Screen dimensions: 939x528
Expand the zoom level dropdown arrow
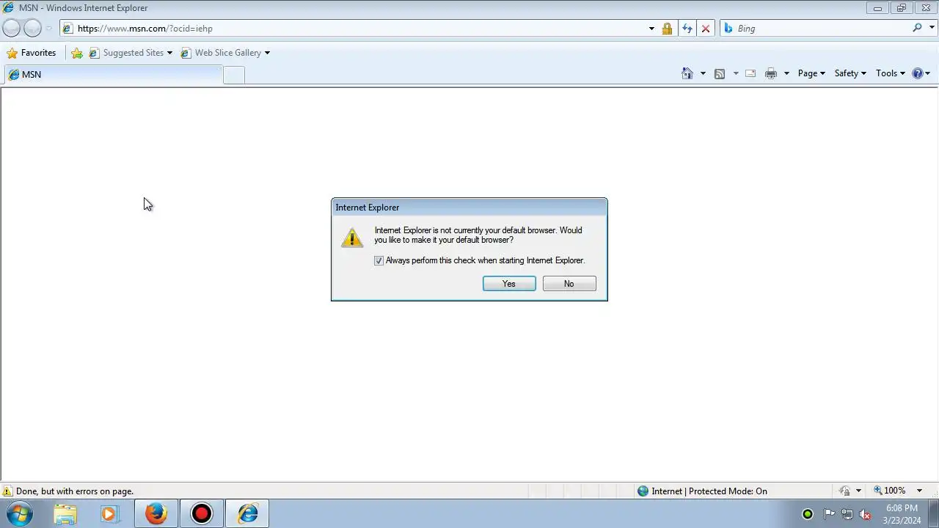click(x=919, y=491)
